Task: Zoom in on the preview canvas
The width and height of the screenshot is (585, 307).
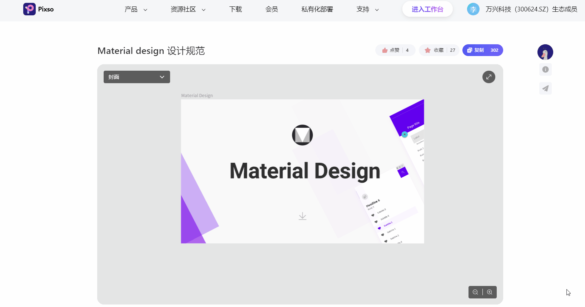Action: (490, 292)
